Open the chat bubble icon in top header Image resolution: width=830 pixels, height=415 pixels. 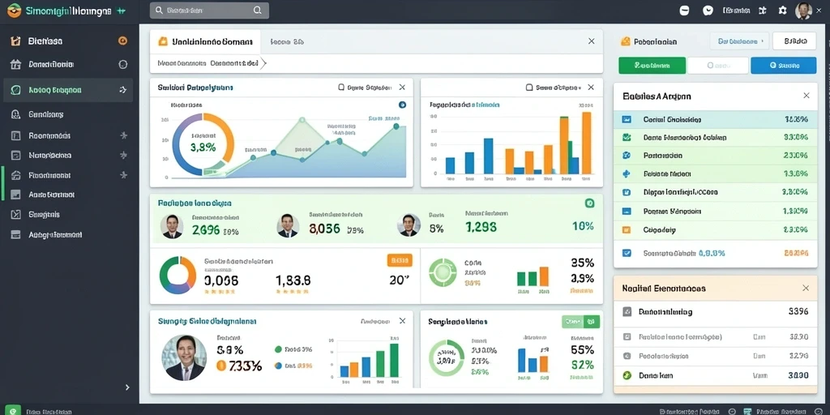pyautogui.click(x=708, y=10)
